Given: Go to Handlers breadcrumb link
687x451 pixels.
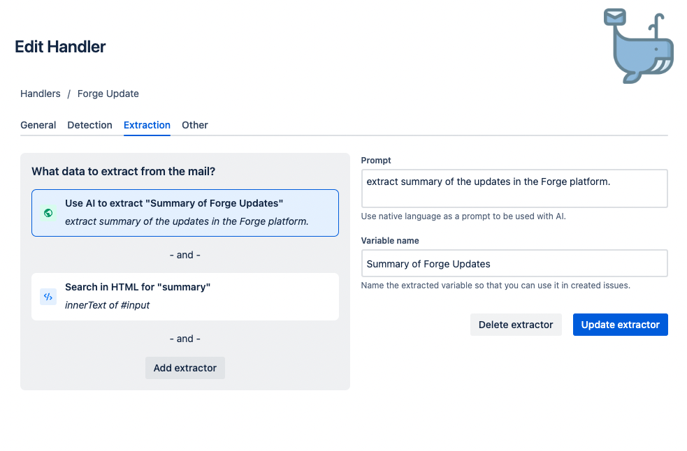Looking at the screenshot, I should 41,94.
